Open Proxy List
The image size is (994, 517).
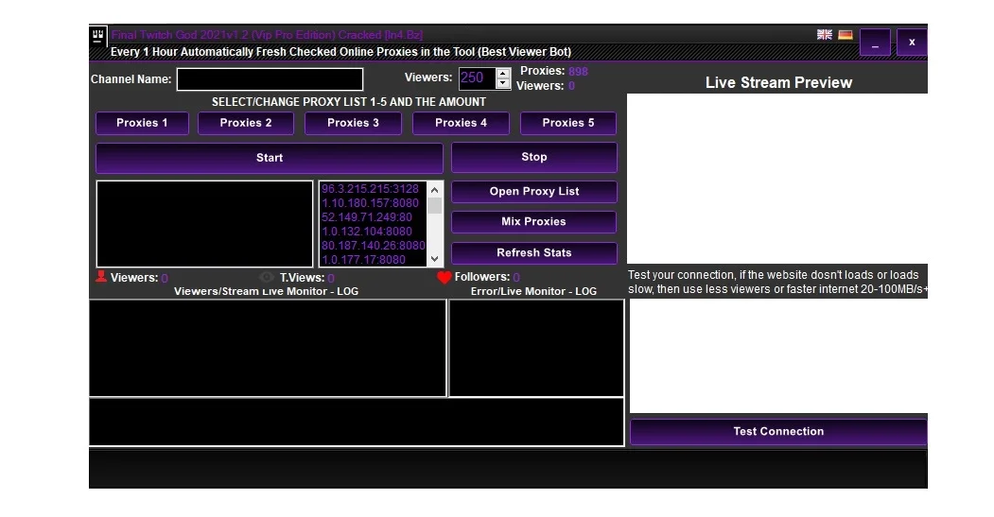pos(533,191)
